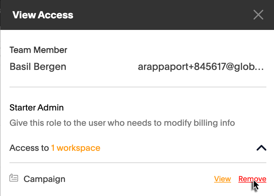Click the Starter Admin role heading
Viewport: 274px width, 196px height.
click(x=37, y=107)
